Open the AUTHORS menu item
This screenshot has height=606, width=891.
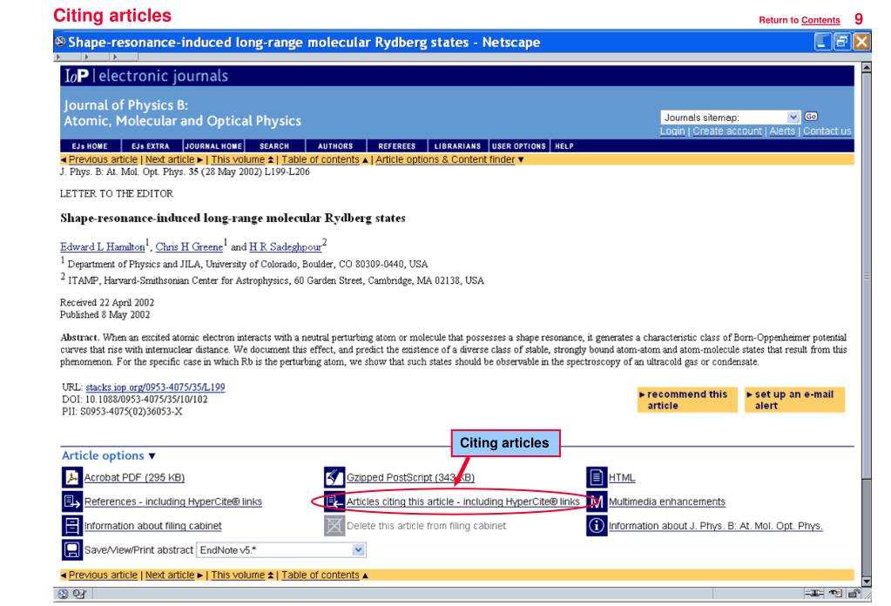pyautogui.click(x=335, y=146)
